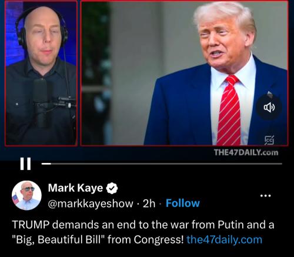Click the Mark Kaye display name

[75, 188]
